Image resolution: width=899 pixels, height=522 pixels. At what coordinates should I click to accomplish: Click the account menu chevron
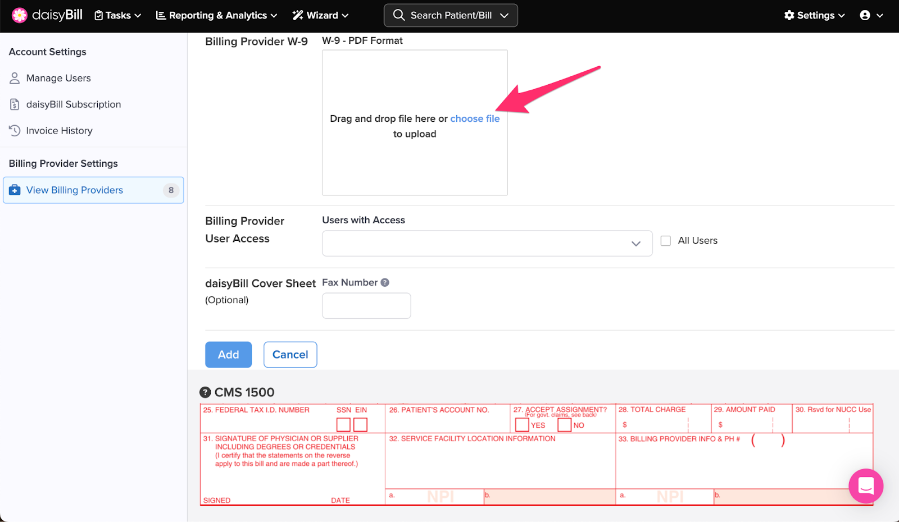pos(880,16)
